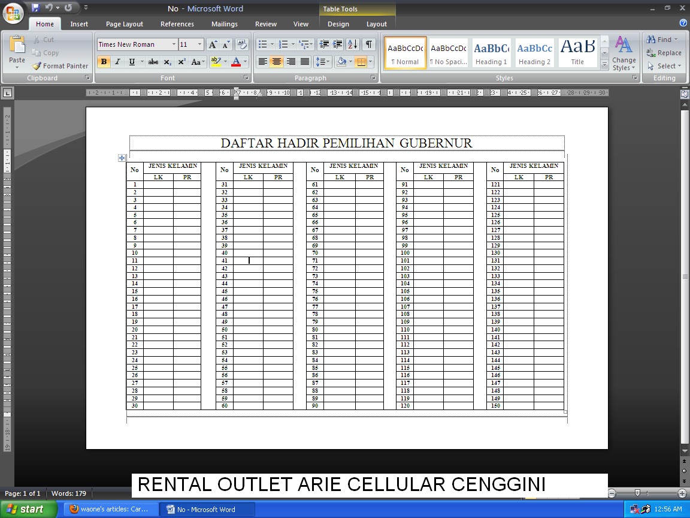Image resolution: width=690 pixels, height=518 pixels.
Task: Toggle center alignment
Action: pyautogui.click(x=276, y=62)
